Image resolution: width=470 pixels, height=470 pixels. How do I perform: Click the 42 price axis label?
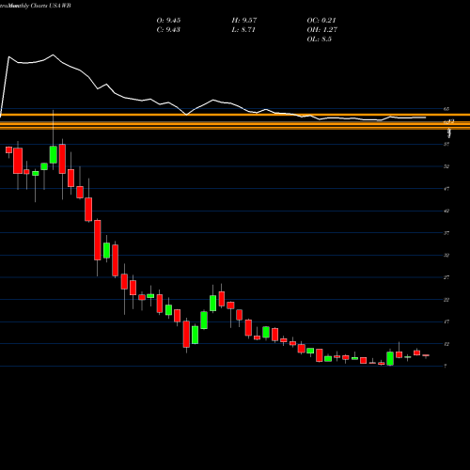pyautogui.click(x=446, y=211)
